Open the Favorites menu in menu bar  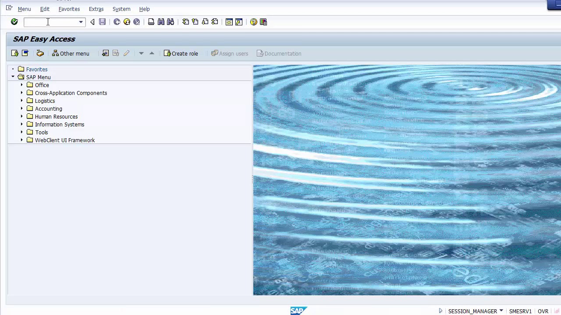[69, 9]
